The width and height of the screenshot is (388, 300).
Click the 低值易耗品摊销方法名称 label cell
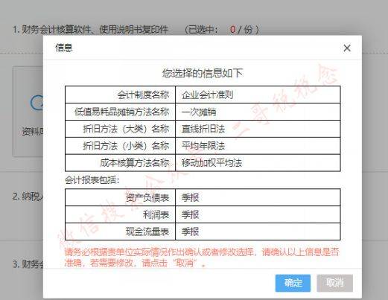pyautogui.click(x=120, y=112)
